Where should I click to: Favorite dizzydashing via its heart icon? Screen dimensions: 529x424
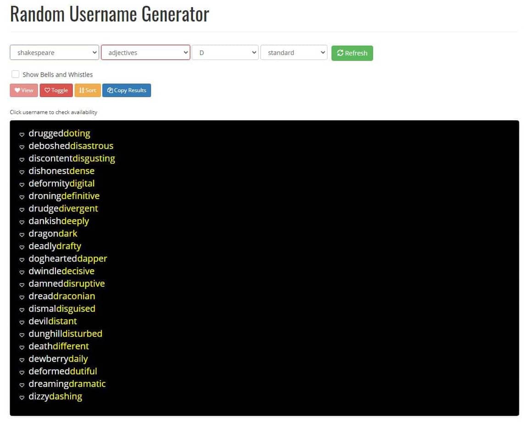pyautogui.click(x=22, y=397)
